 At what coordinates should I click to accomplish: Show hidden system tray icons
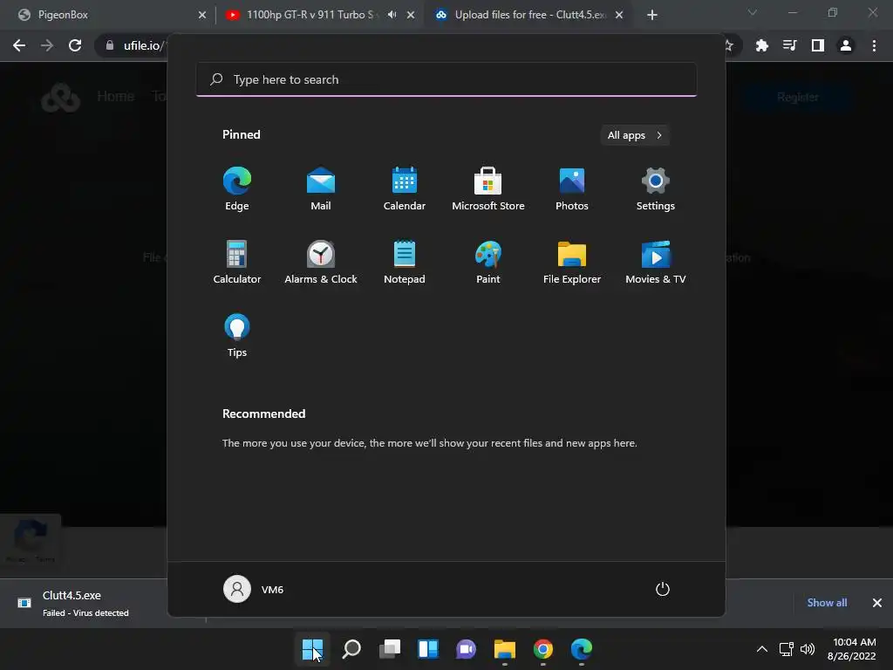762,649
